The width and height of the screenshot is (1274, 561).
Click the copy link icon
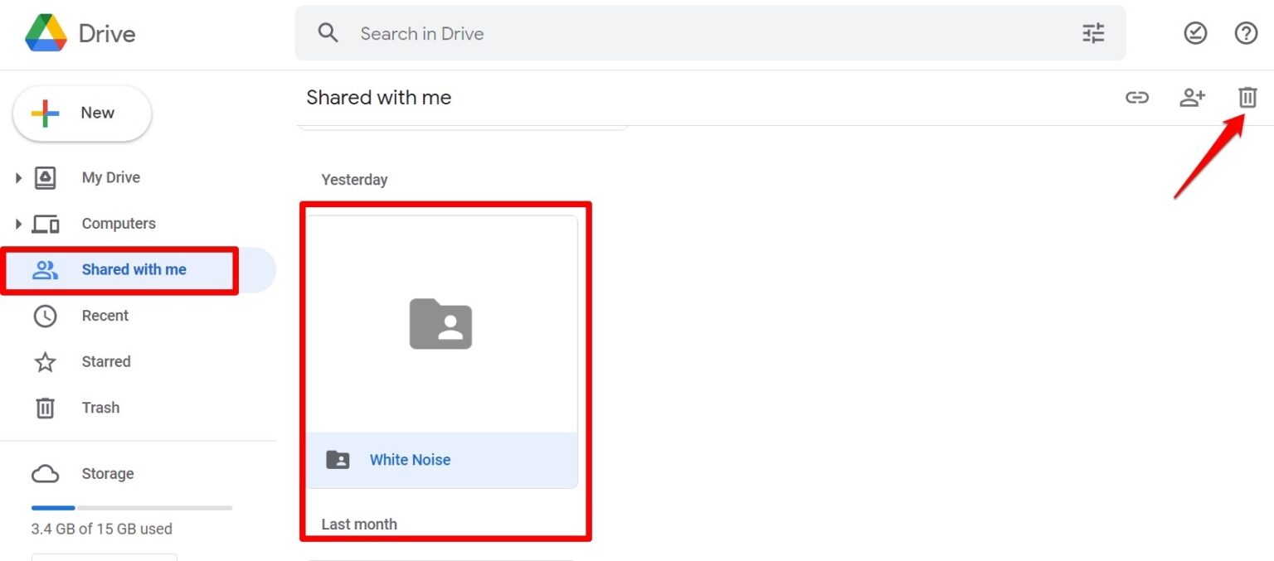[x=1137, y=97]
